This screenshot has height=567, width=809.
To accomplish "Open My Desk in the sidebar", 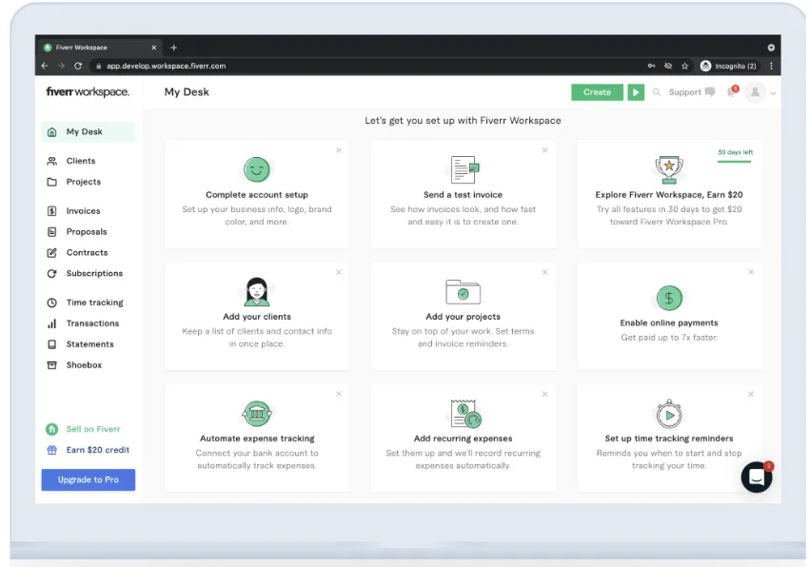I will (89, 132).
